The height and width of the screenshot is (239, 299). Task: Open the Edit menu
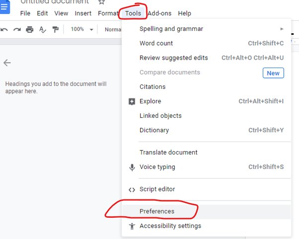tap(42, 13)
